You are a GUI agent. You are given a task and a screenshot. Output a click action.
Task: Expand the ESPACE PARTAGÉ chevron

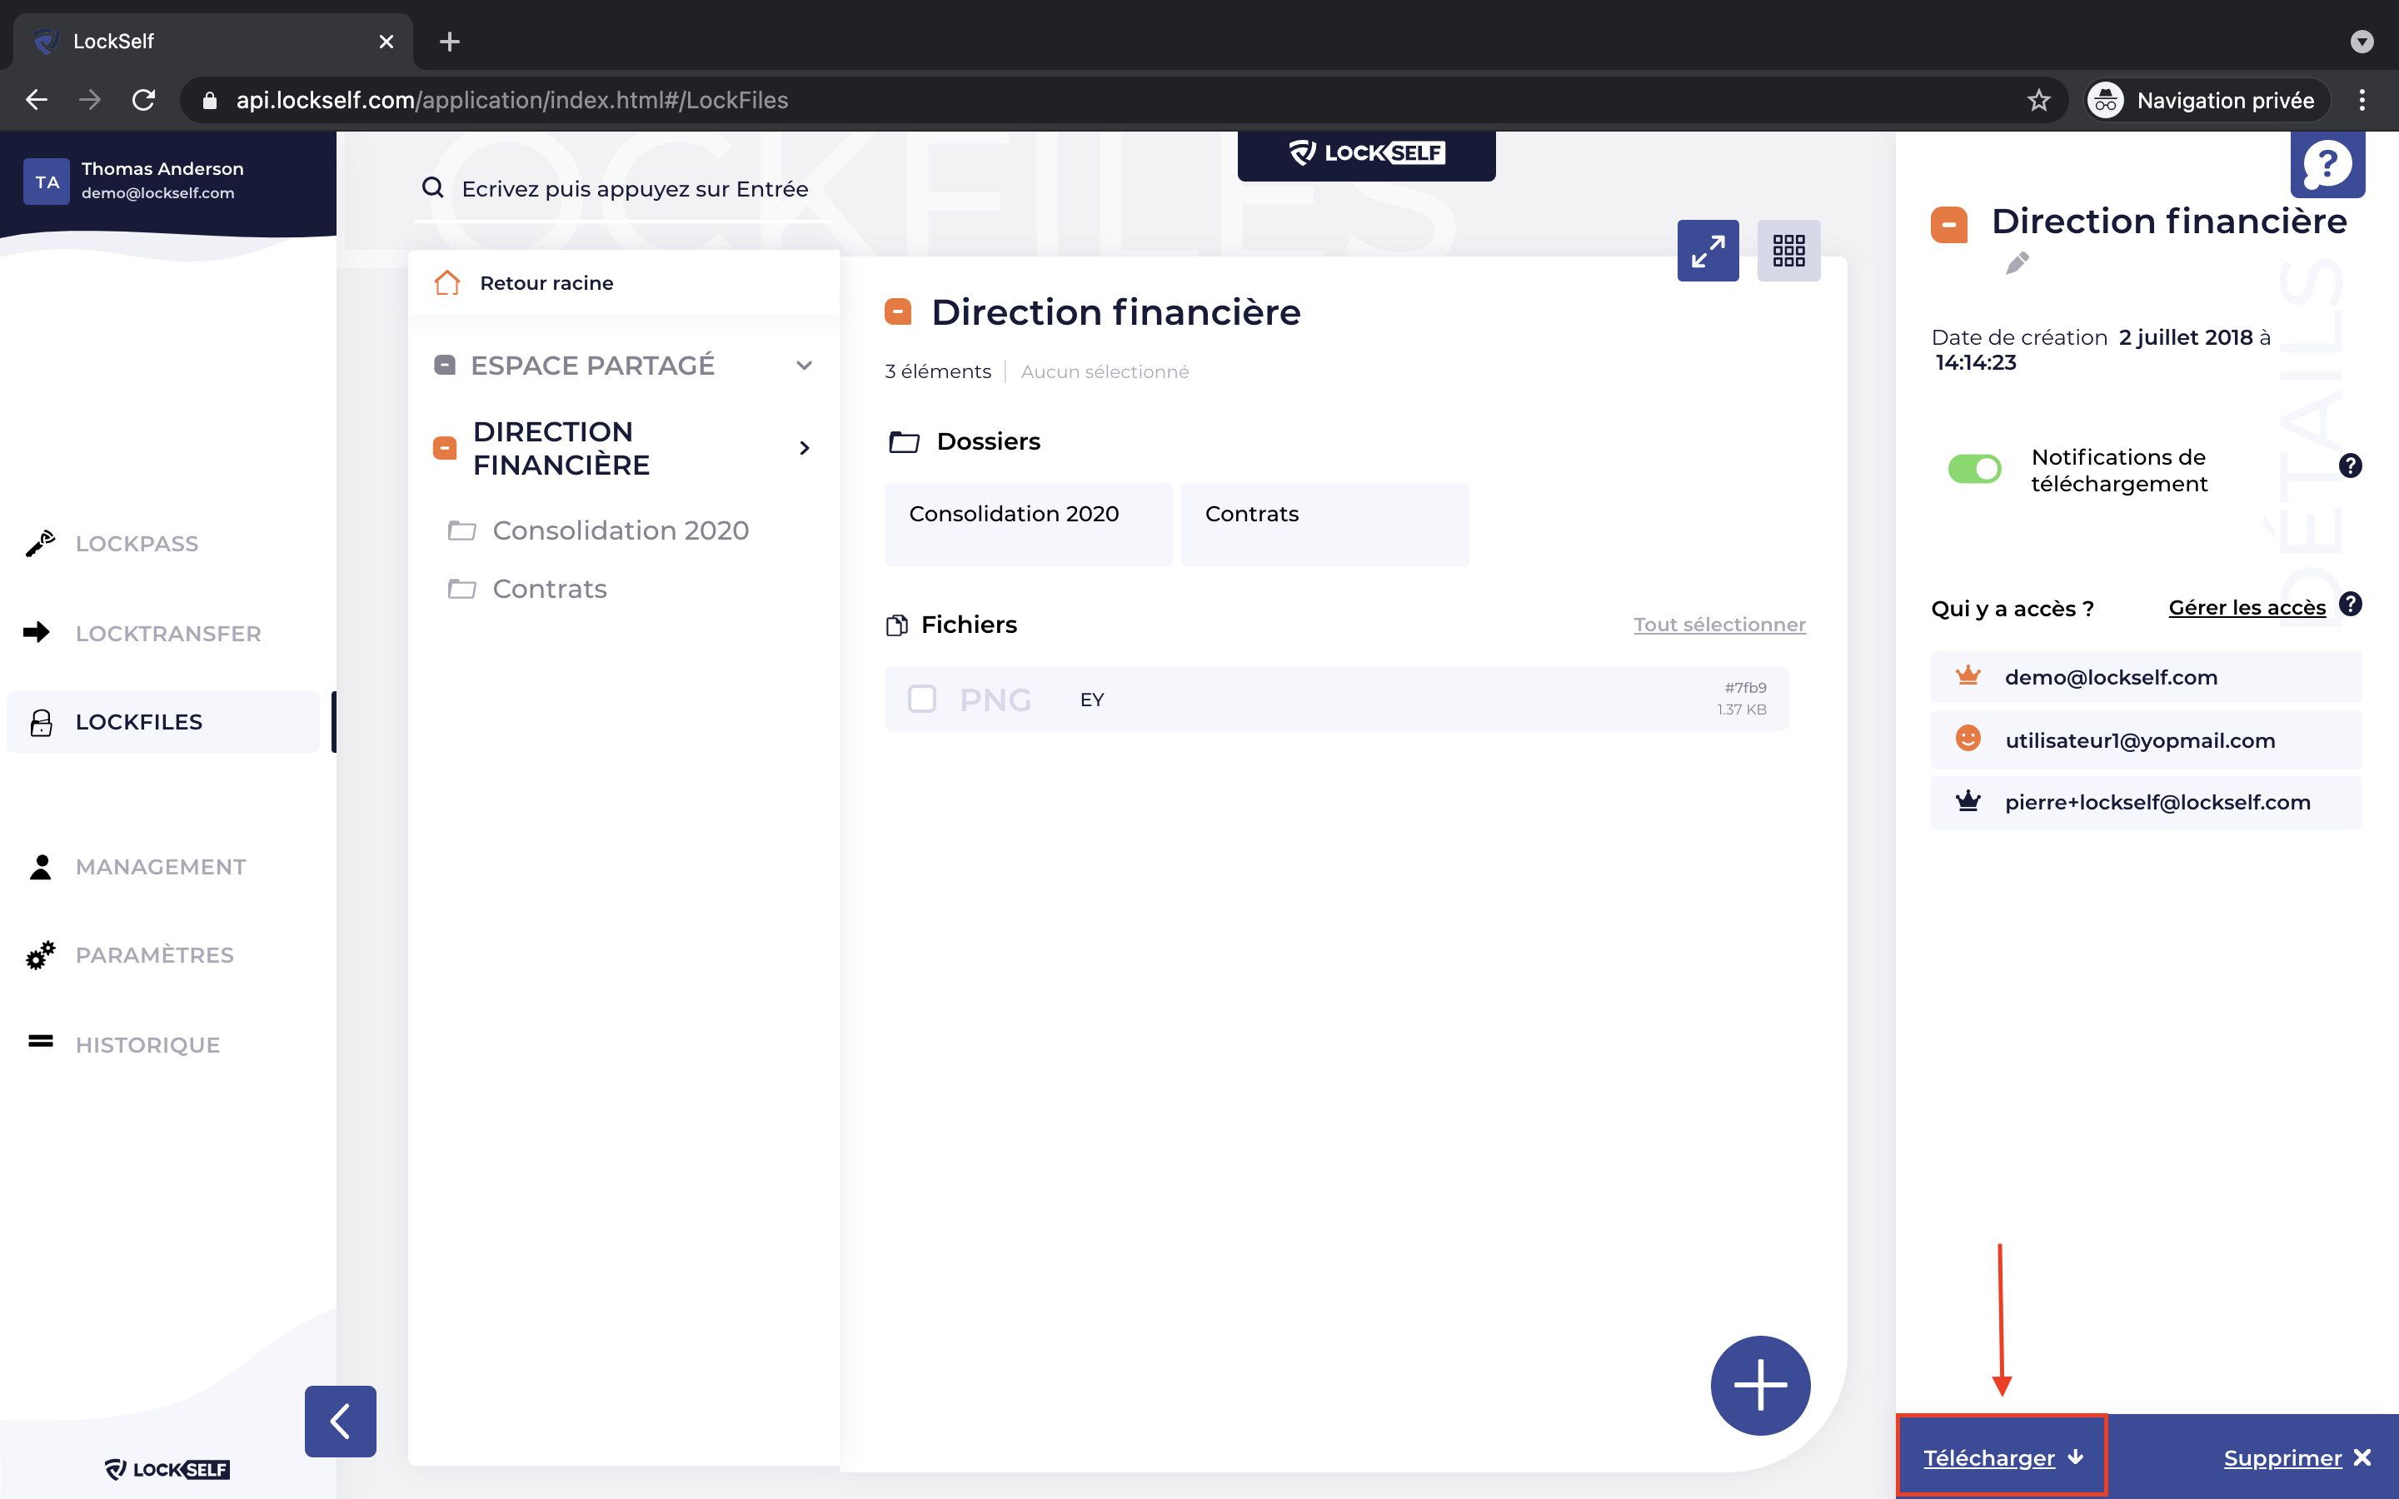(804, 366)
